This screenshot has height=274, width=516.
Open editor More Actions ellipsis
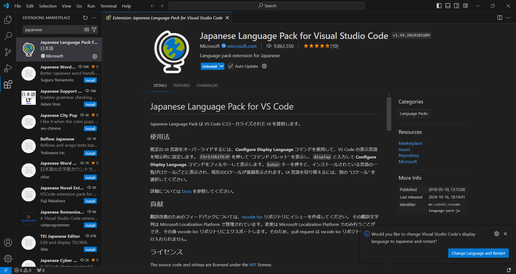point(508,18)
